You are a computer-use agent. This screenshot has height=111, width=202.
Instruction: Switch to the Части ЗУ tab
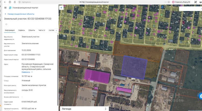(x=42, y=30)
